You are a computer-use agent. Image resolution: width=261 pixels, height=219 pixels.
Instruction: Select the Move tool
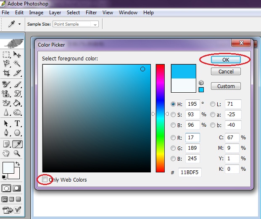(x=17, y=55)
